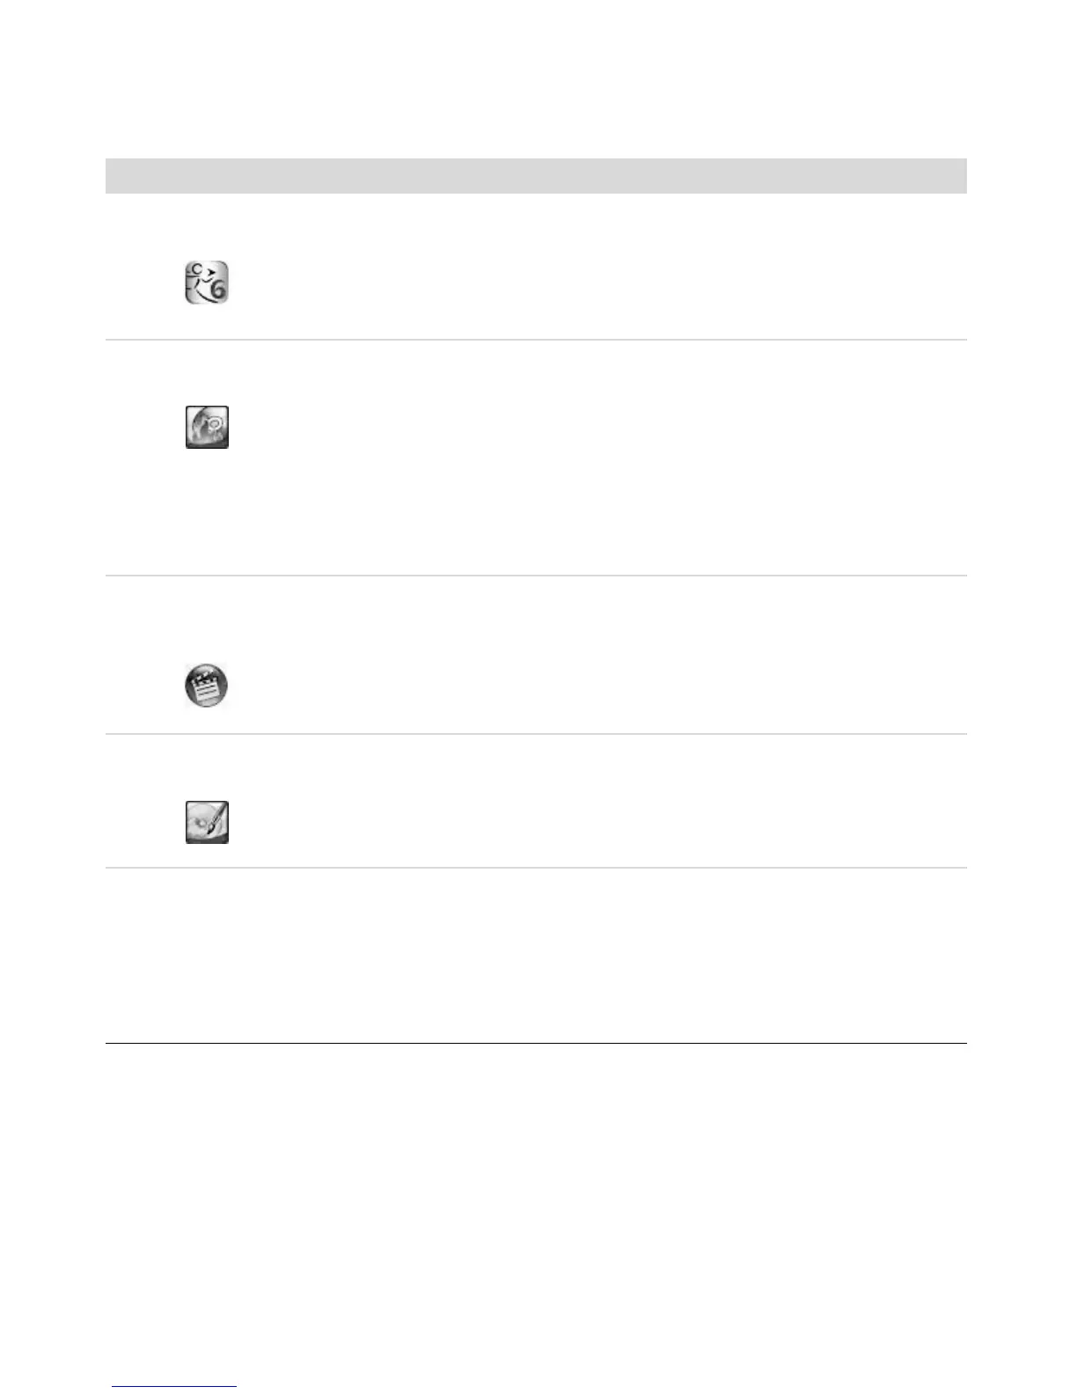Select the table row containing the clapperboard icon
The image size is (1077, 1394).
tap(536, 655)
